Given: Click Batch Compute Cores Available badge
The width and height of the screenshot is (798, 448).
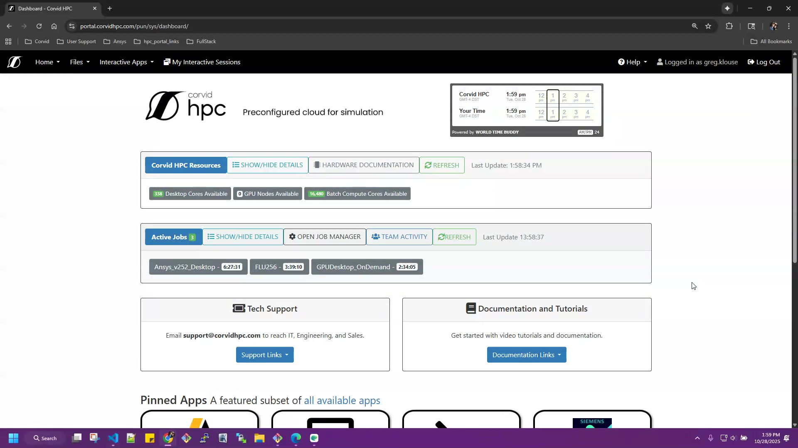Looking at the screenshot, I should [357, 194].
